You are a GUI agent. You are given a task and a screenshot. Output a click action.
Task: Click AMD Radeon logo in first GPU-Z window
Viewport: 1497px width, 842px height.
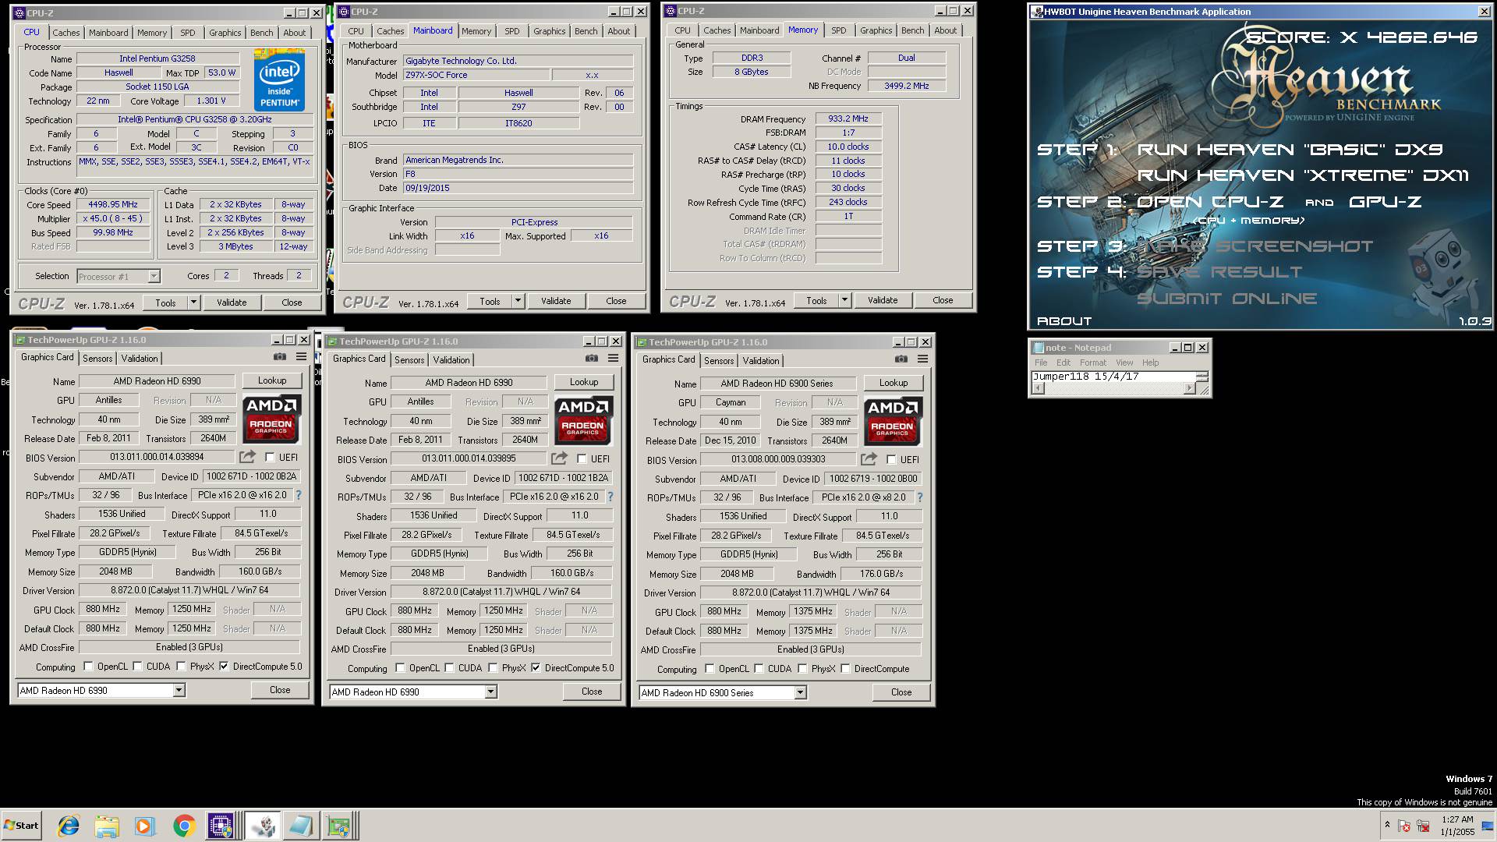point(271,419)
